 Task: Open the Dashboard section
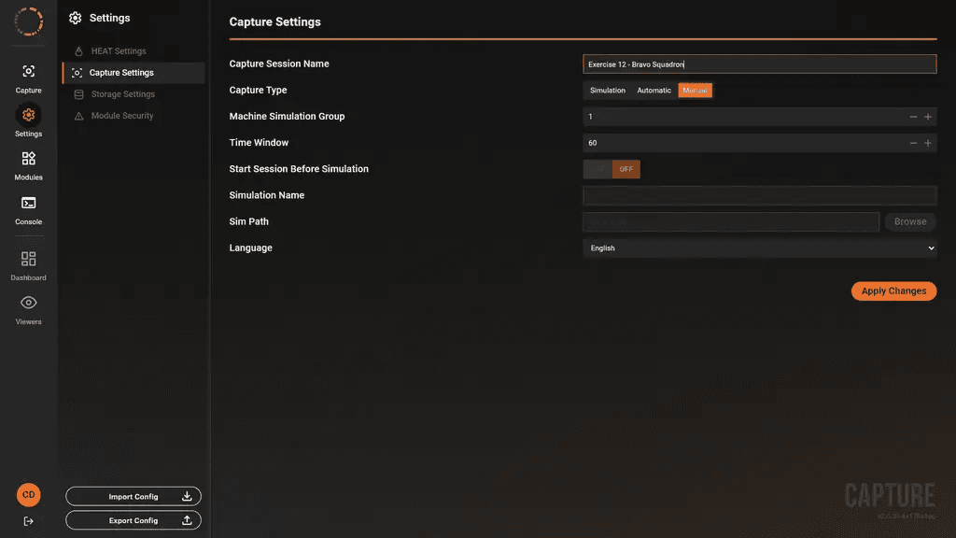tap(28, 266)
